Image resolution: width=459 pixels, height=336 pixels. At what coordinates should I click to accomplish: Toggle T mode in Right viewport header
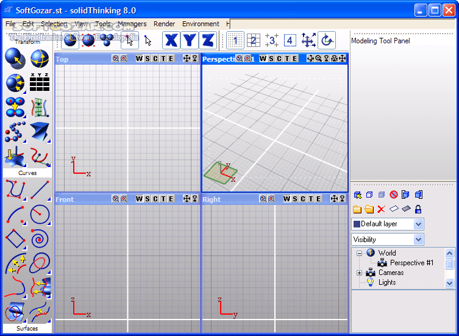pos(310,199)
